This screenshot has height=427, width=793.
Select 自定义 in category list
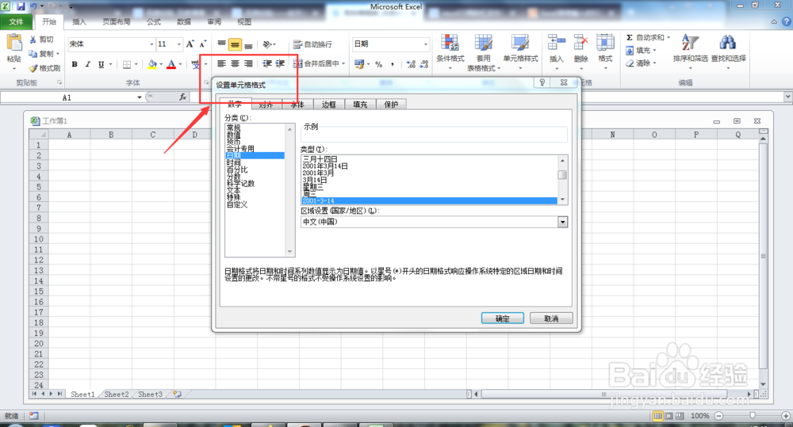click(x=237, y=204)
